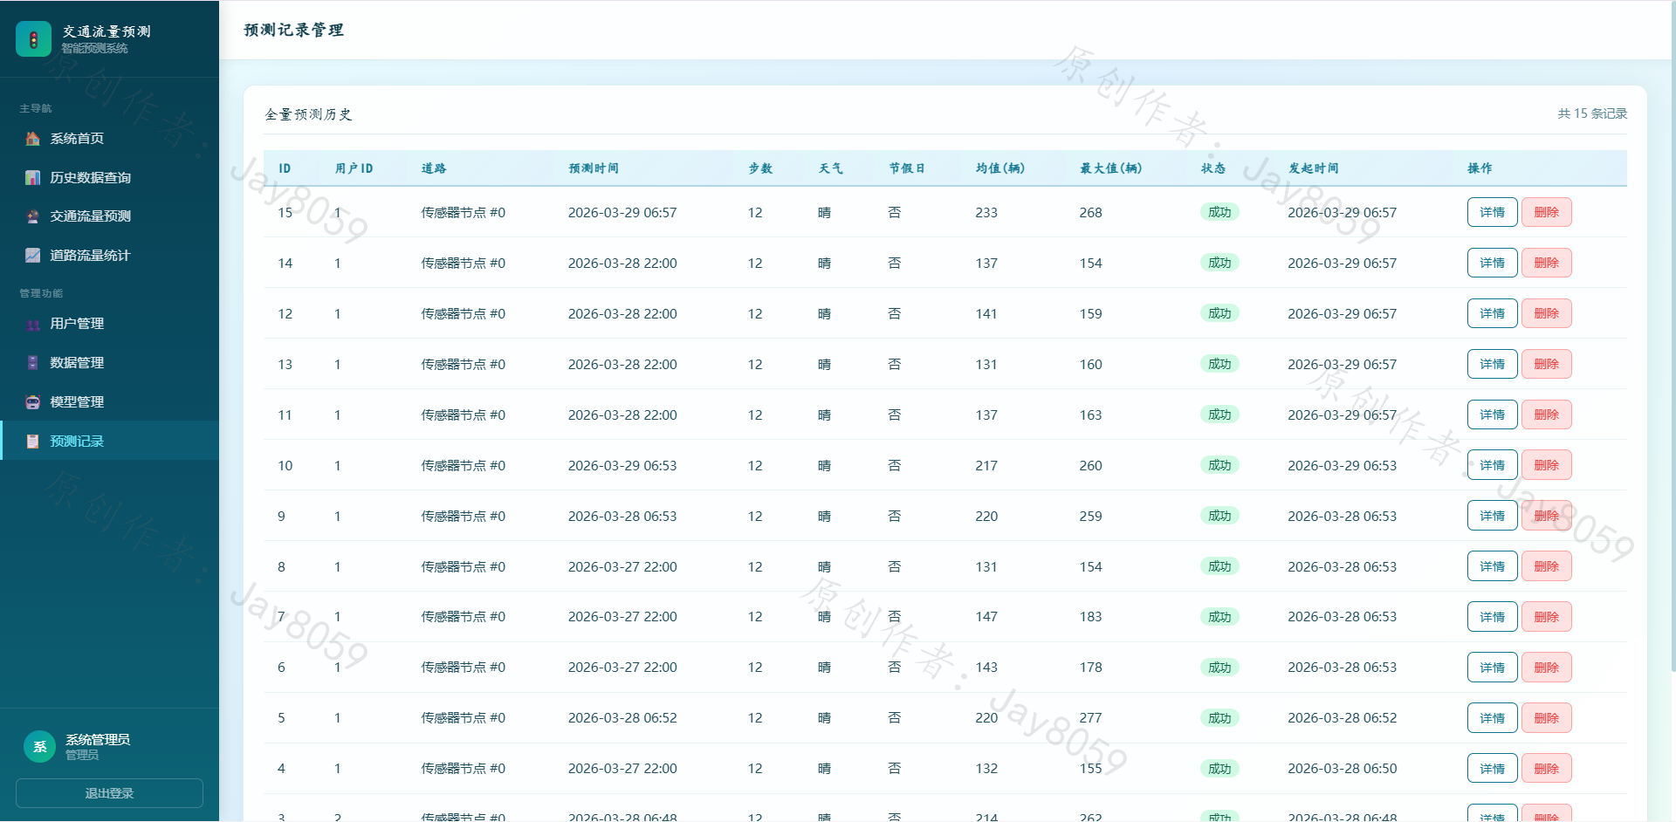
Task: Delete record ID 5
Action: click(x=1546, y=718)
